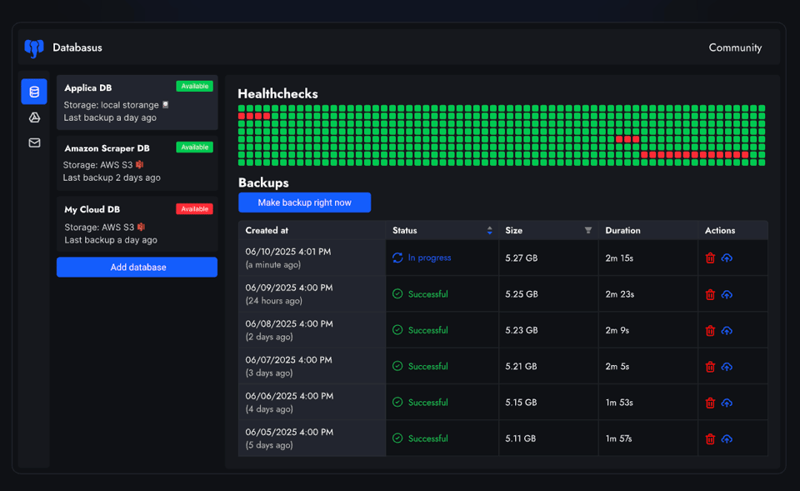Open the Community page
The height and width of the screenshot is (491, 800).
point(735,48)
